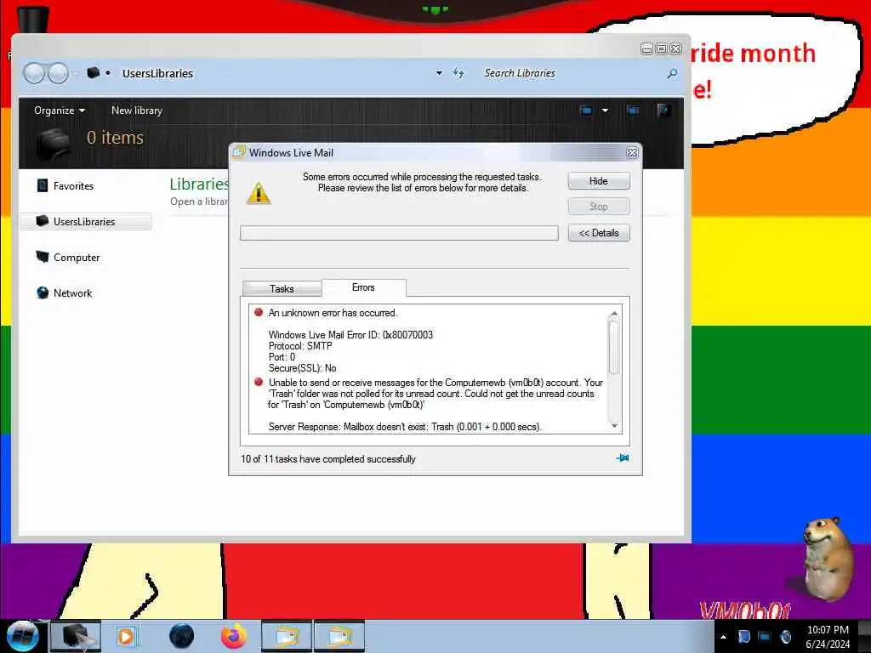Select the 'Unable to send or receive messages' entry
The height and width of the screenshot is (653, 871).
pos(435,394)
